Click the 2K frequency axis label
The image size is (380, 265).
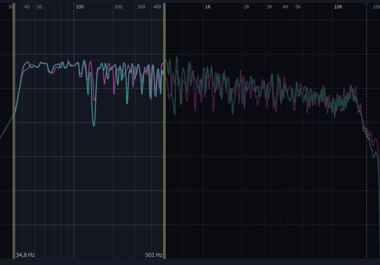246,7
